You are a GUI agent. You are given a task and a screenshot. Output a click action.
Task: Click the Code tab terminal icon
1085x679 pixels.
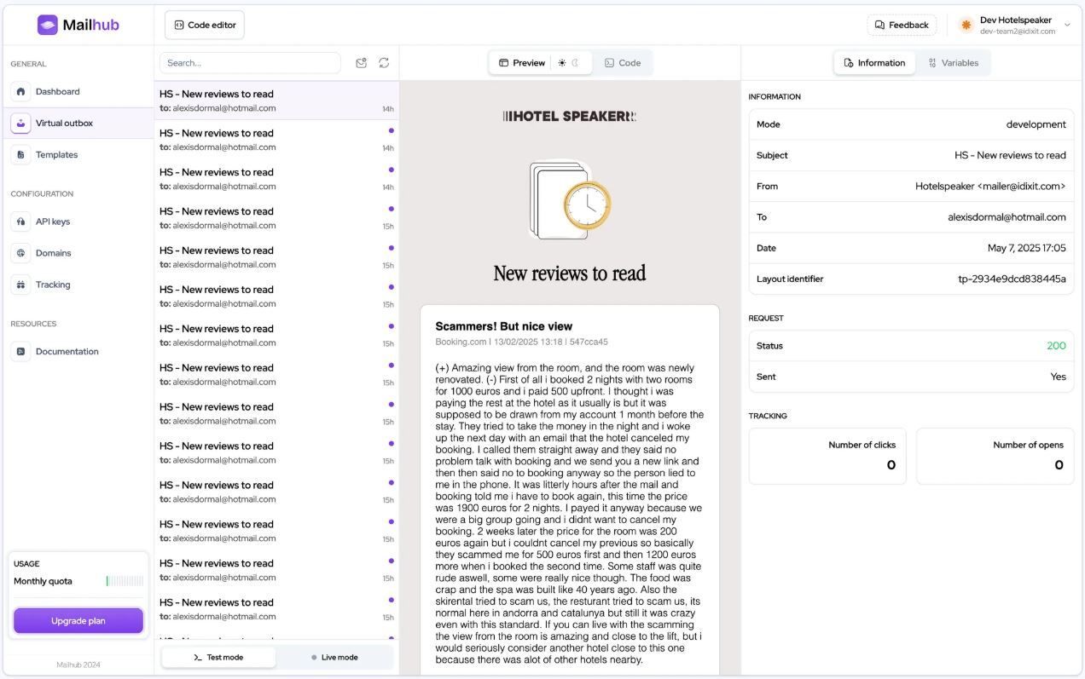pyautogui.click(x=609, y=63)
